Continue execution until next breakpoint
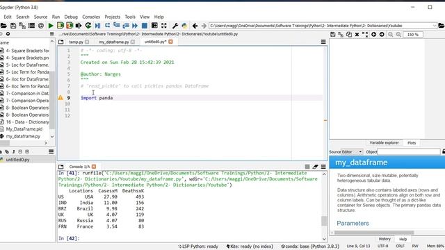This screenshot has height=250, width=445. pos(135,26)
